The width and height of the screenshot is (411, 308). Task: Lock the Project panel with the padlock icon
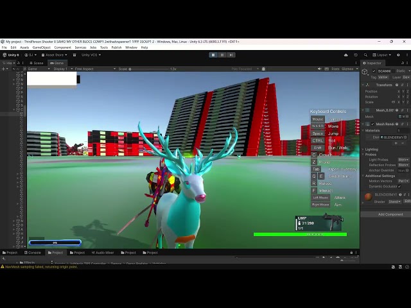pyautogui.click(x=351, y=253)
